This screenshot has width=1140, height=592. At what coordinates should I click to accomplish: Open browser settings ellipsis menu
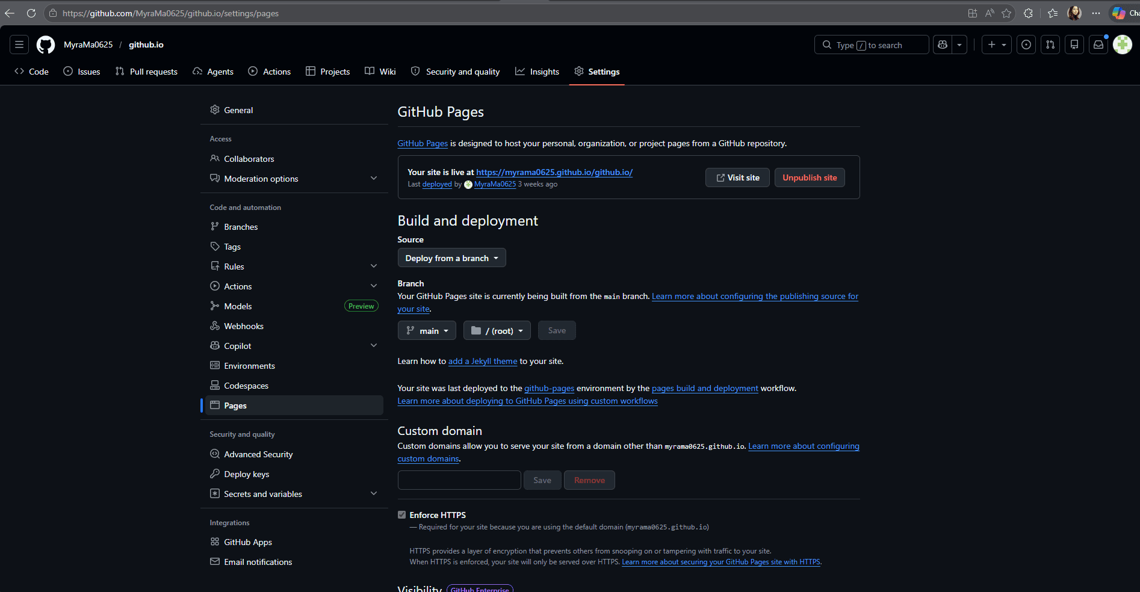[1096, 13]
